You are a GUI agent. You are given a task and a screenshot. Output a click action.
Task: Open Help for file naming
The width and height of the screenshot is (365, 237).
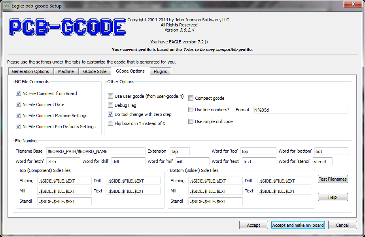click(333, 197)
